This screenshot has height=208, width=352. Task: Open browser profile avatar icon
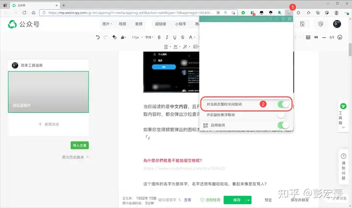(x=336, y=13)
